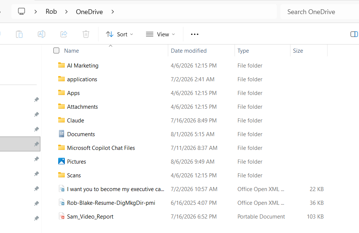The image size is (359, 233).
Task: Select the Claude folder name
Action: pyautogui.click(x=75, y=121)
